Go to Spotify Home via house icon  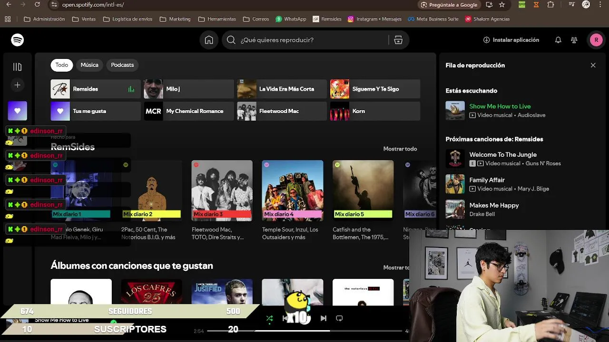[x=209, y=40]
